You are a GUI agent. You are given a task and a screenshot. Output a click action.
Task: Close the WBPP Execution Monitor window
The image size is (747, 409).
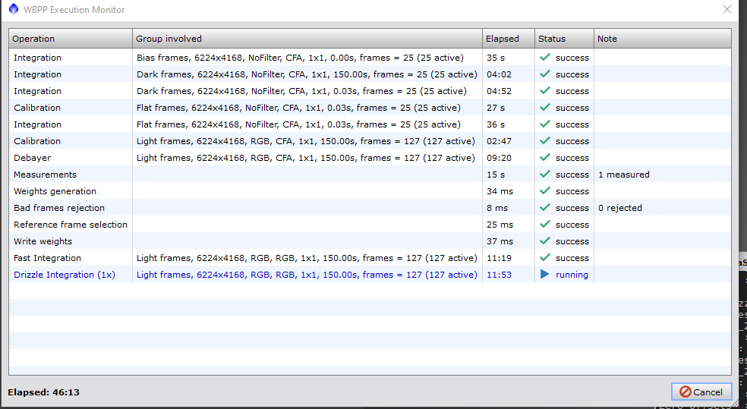(x=727, y=9)
